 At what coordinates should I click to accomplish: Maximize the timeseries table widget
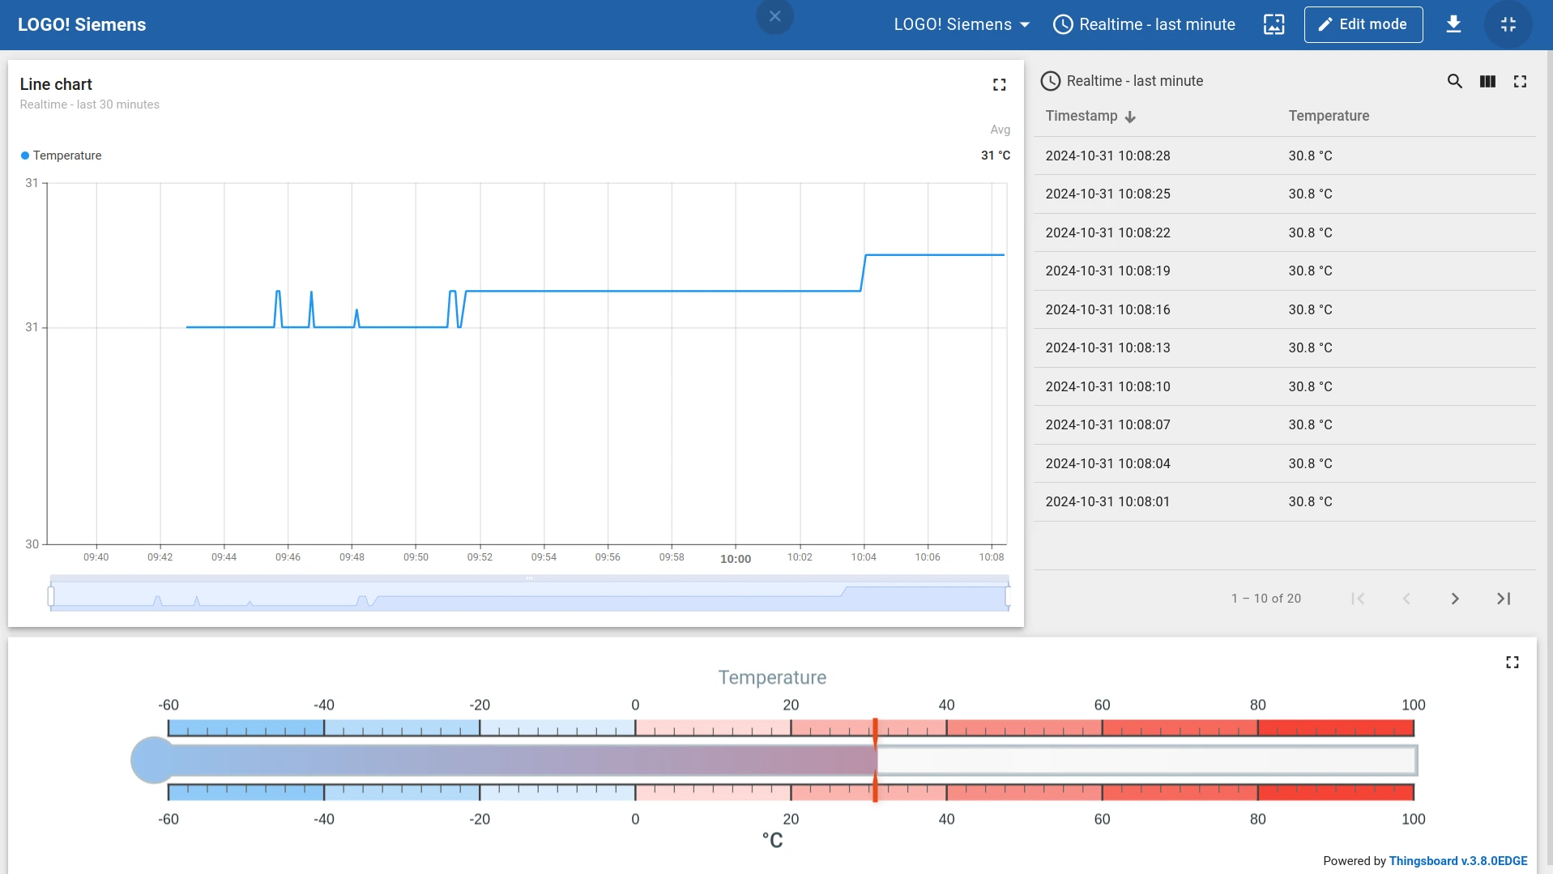[x=1520, y=81]
